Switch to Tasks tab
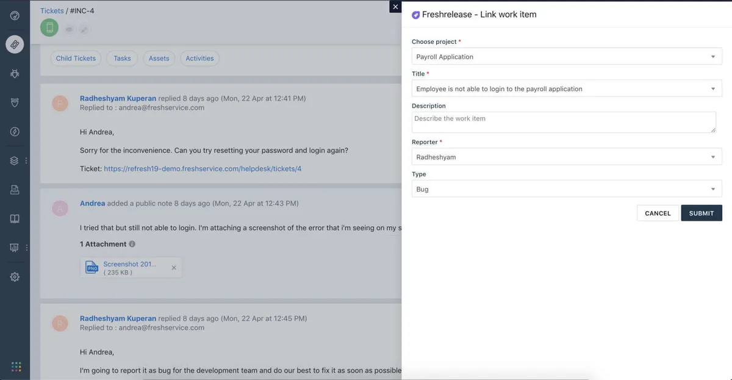732x380 pixels. 122,59
